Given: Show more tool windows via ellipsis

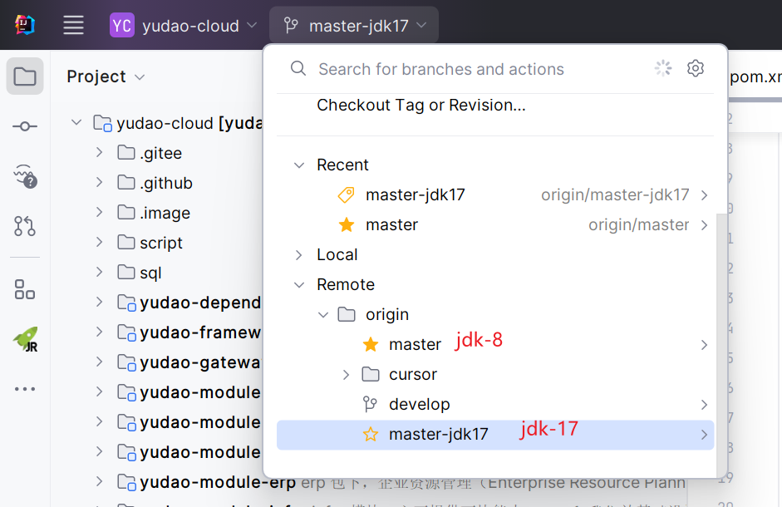Looking at the screenshot, I should coord(25,389).
